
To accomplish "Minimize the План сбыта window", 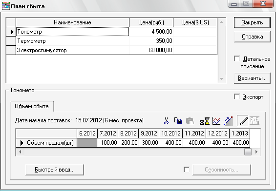I will point(234,4).
